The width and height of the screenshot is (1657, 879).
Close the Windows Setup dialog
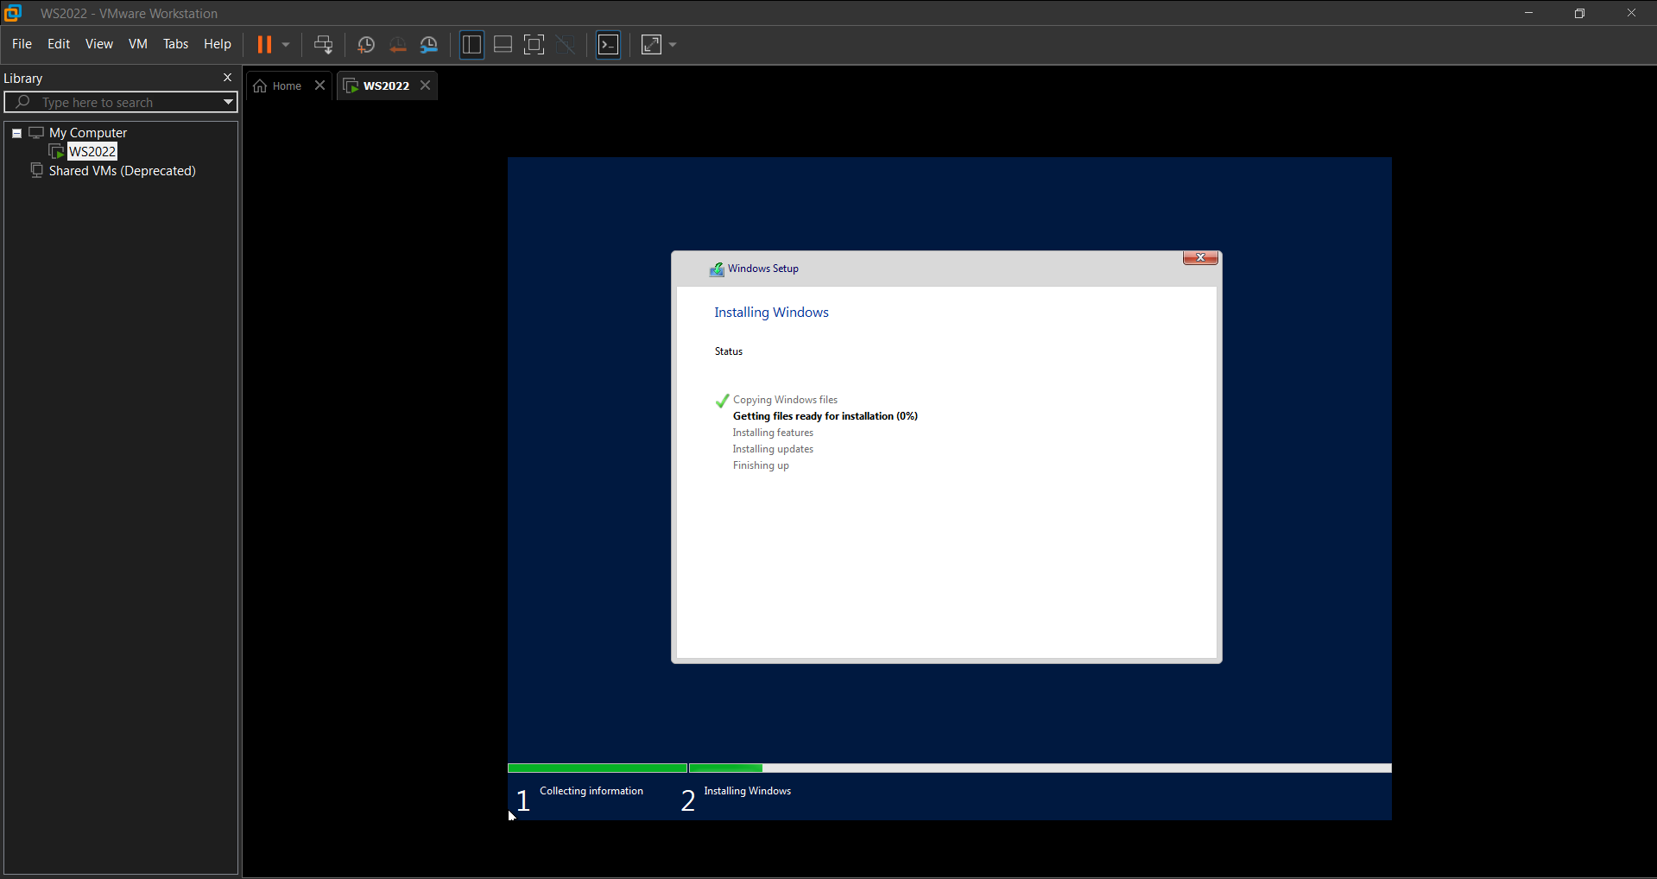(1200, 257)
